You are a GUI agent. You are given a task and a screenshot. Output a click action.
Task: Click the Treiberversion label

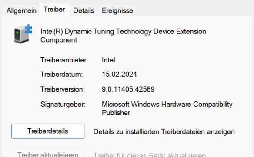point(63,89)
